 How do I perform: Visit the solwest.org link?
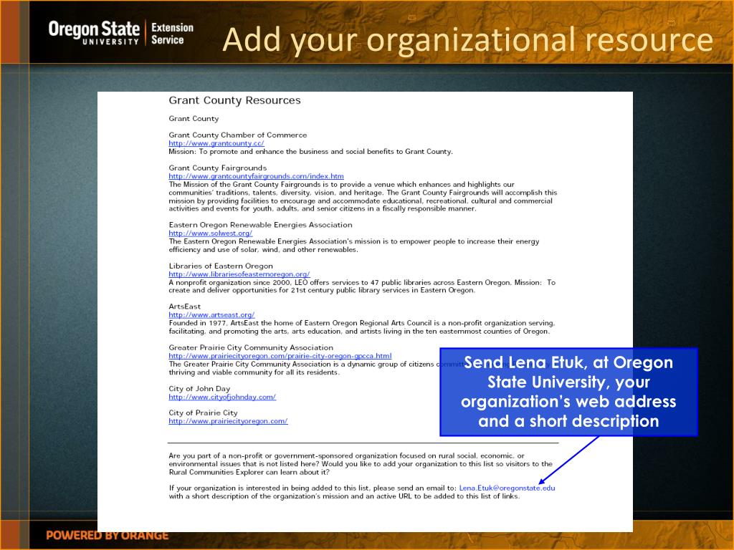tap(211, 233)
